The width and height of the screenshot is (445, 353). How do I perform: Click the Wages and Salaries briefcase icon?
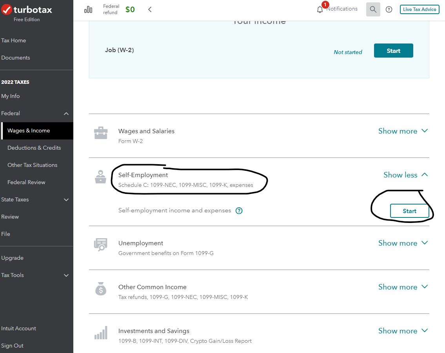101,133
